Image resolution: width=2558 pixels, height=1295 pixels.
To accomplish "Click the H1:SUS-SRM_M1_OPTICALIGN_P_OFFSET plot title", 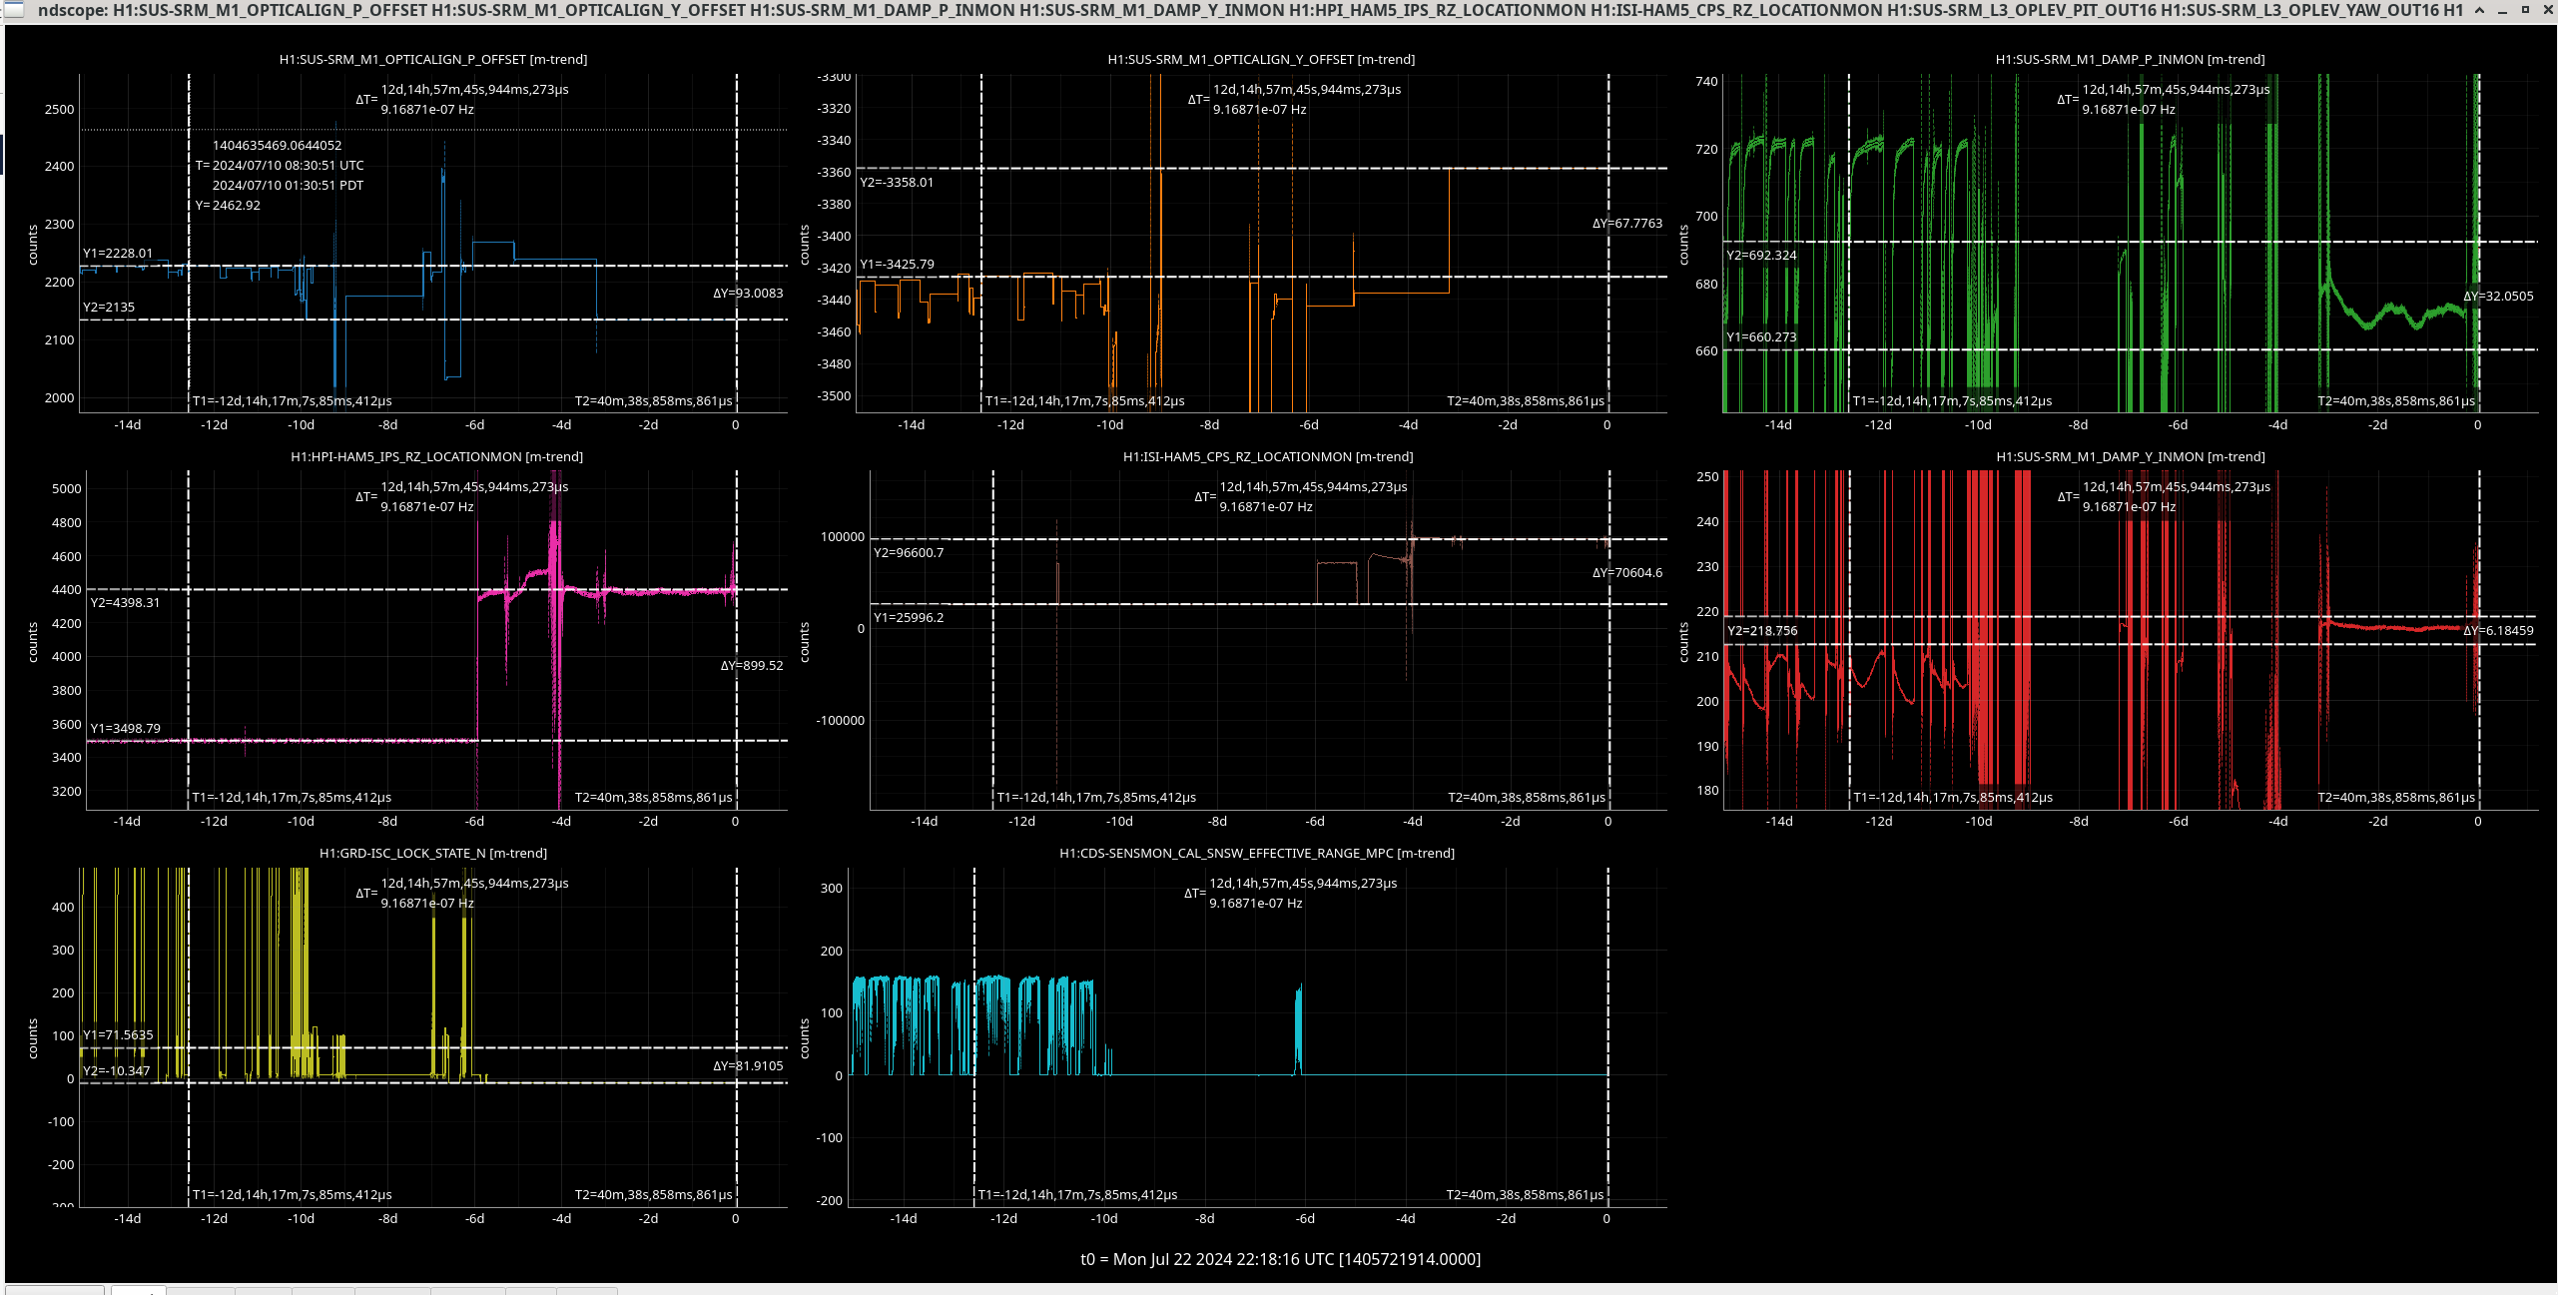I will (x=433, y=60).
